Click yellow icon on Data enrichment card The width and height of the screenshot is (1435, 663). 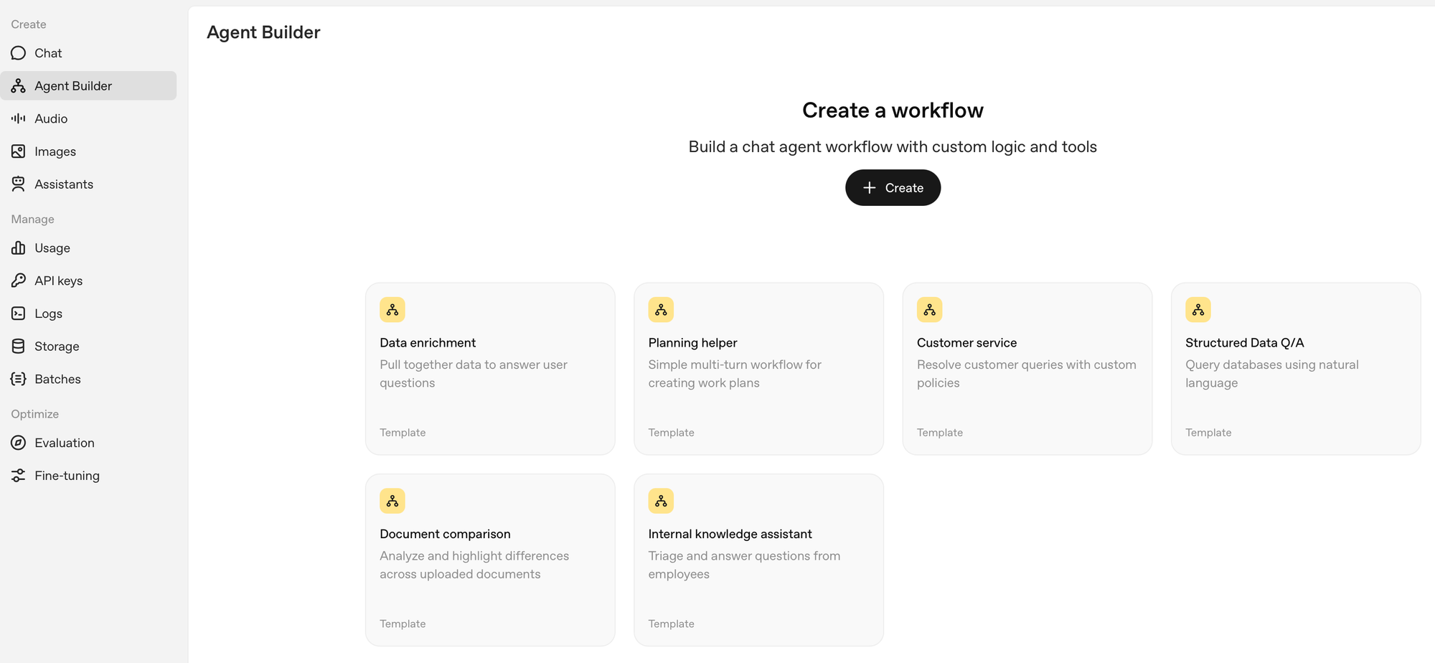click(x=392, y=310)
